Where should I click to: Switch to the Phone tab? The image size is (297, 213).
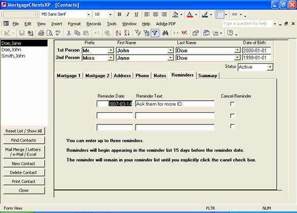pyautogui.click(x=142, y=75)
